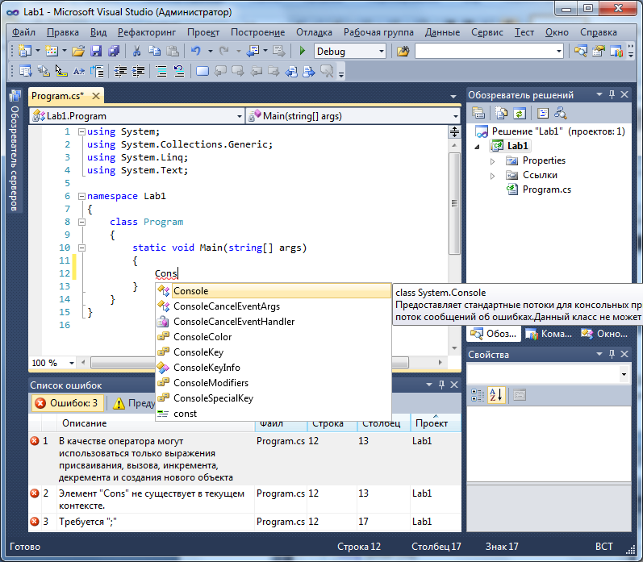Click the Save All icon
643x562 pixels.
114,51
